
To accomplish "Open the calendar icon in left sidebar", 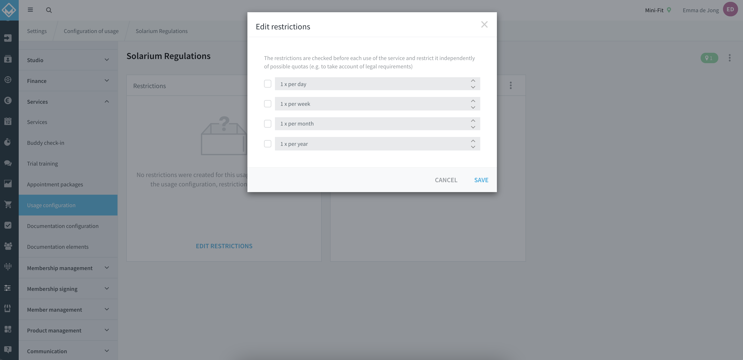I will [8, 121].
